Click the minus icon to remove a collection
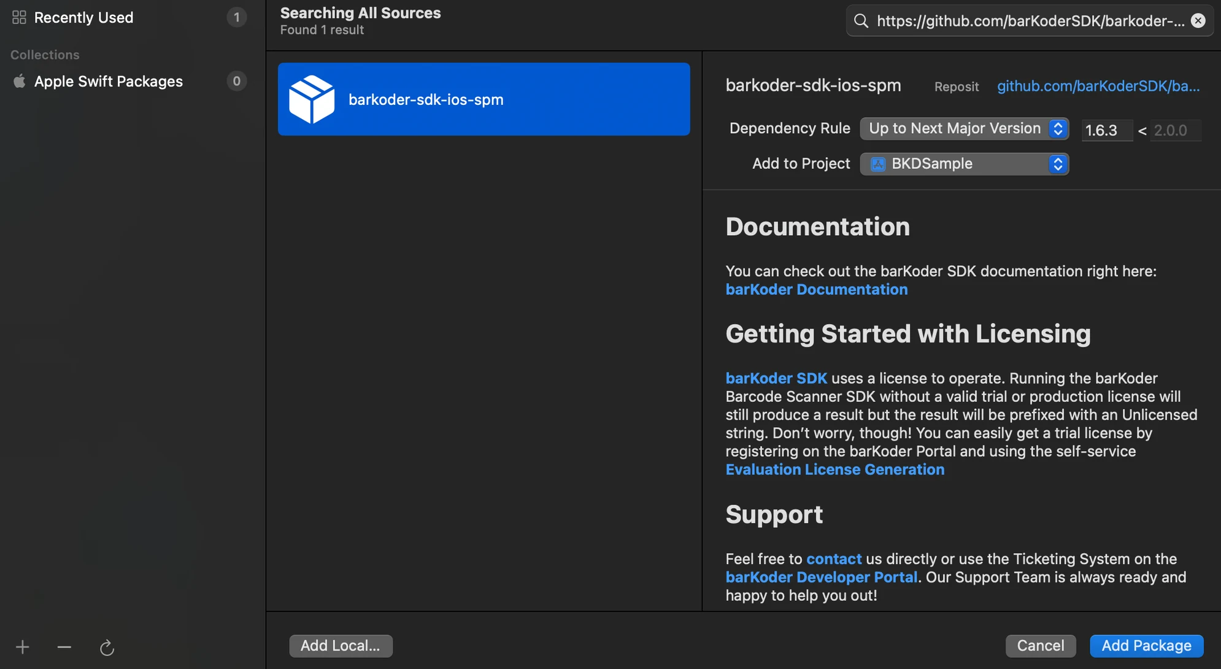 pos(64,647)
